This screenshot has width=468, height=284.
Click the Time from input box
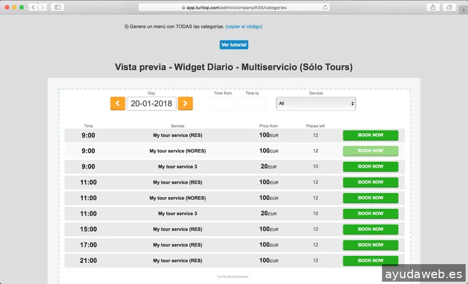click(222, 103)
